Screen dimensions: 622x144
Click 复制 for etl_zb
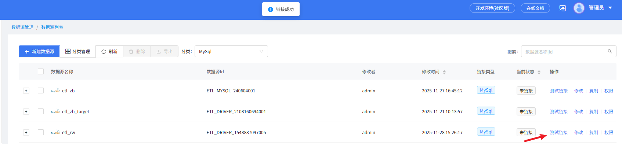click(594, 91)
